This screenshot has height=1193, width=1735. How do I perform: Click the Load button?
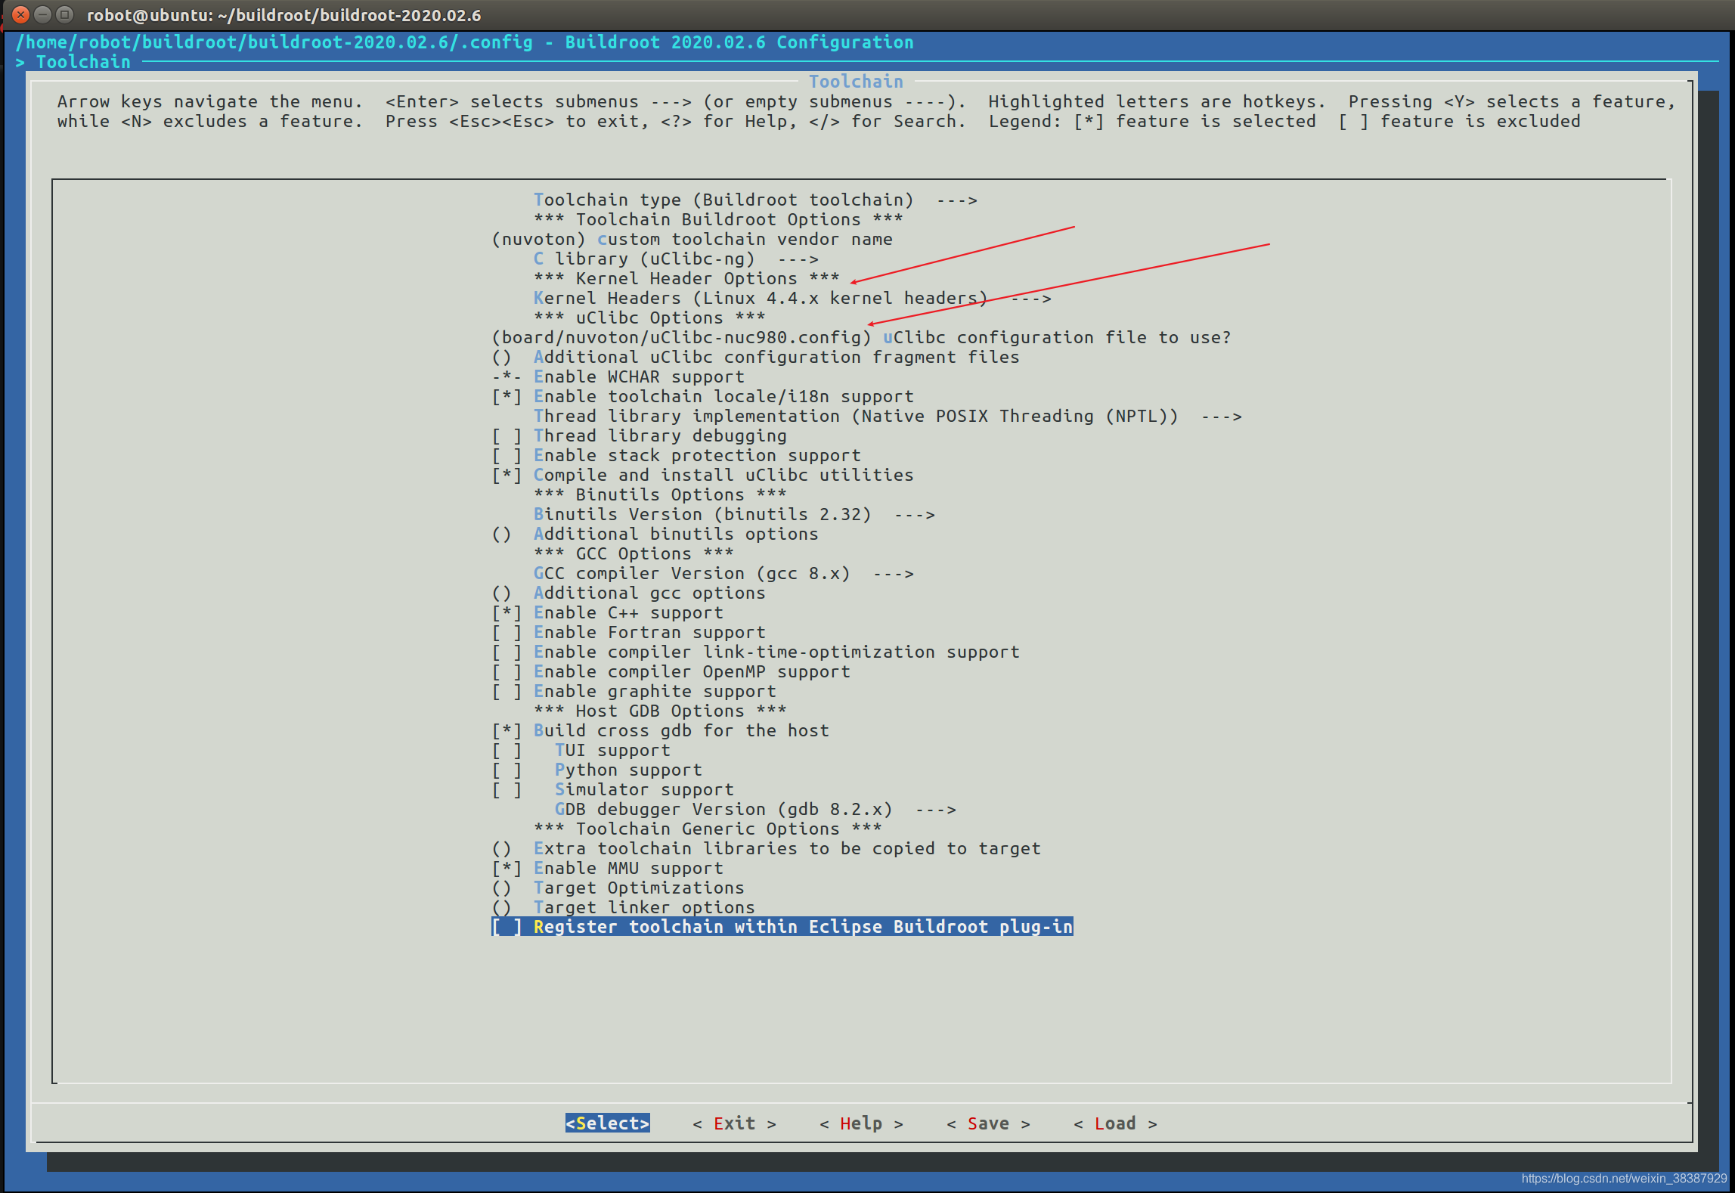tap(1116, 1123)
